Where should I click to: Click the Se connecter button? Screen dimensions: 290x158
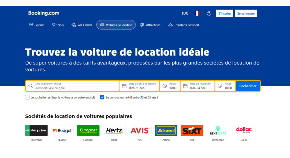point(246,13)
